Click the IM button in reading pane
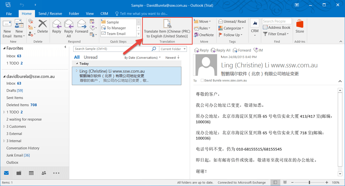 click(x=258, y=50)
